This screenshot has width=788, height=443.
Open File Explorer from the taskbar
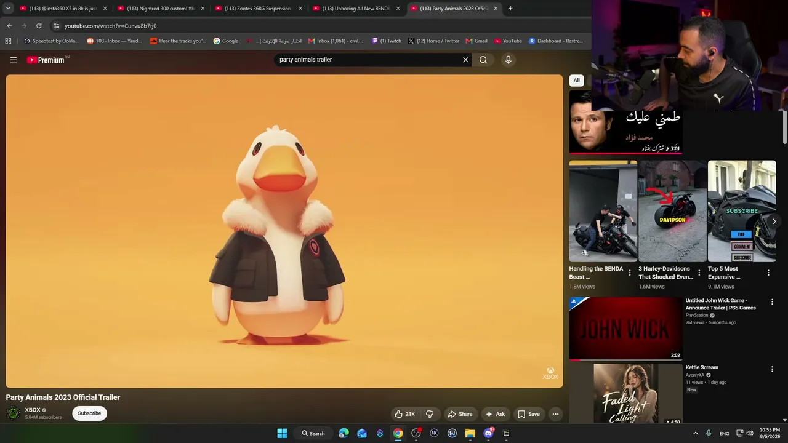[x=470, y=433]
